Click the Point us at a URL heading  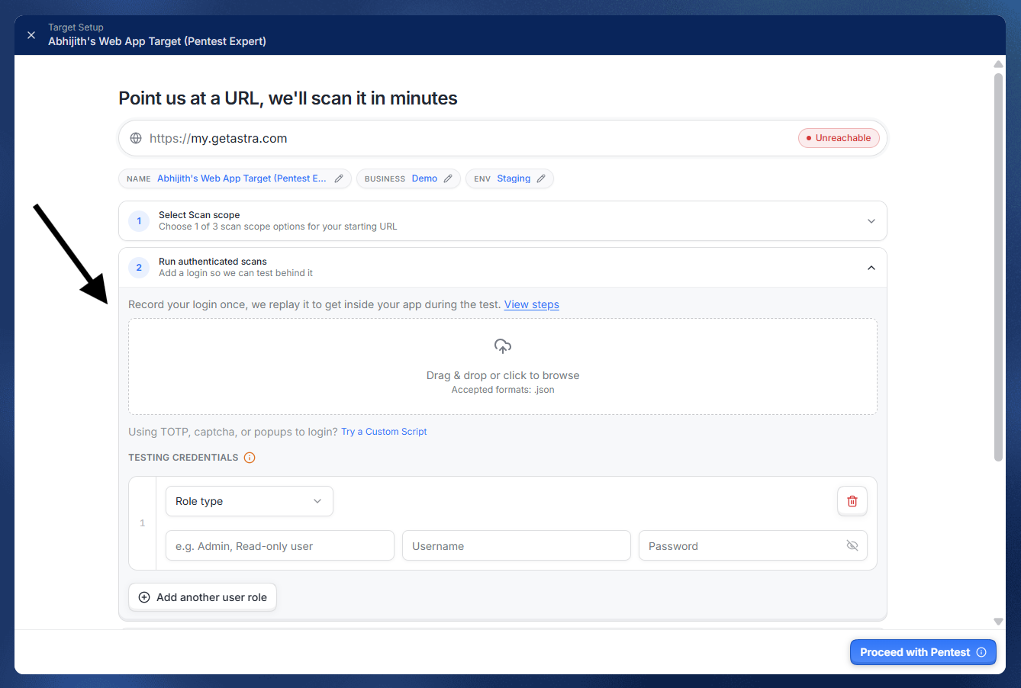tap(288, 98)
